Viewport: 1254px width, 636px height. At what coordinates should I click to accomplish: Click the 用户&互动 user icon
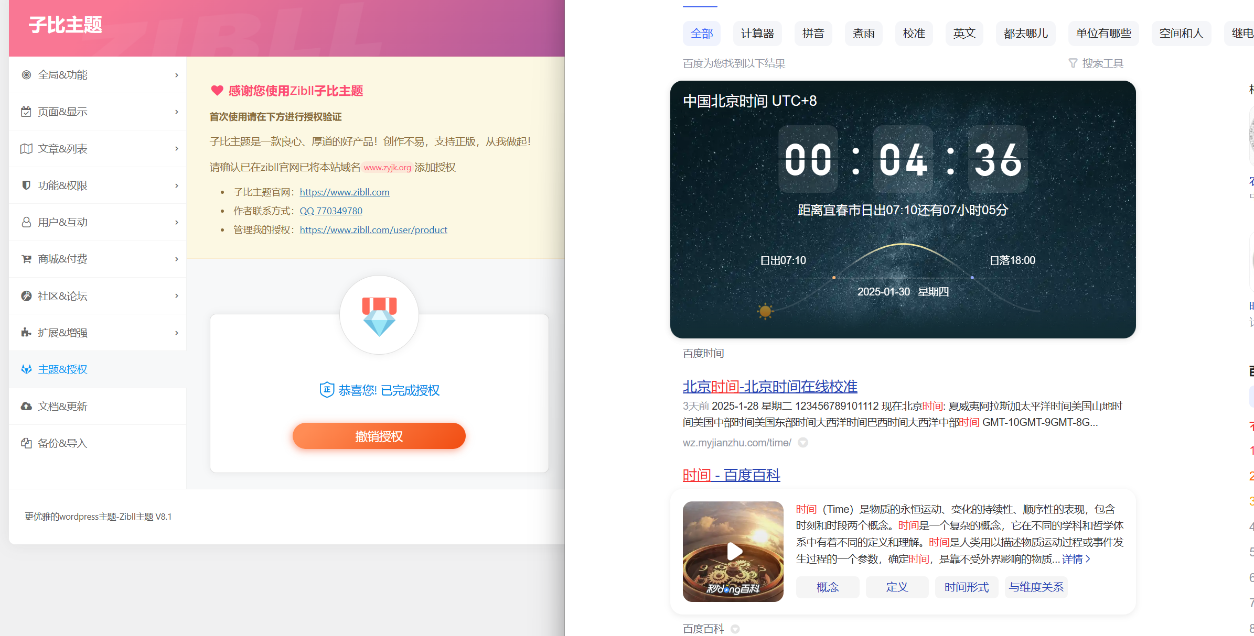[x=26, y=222]
